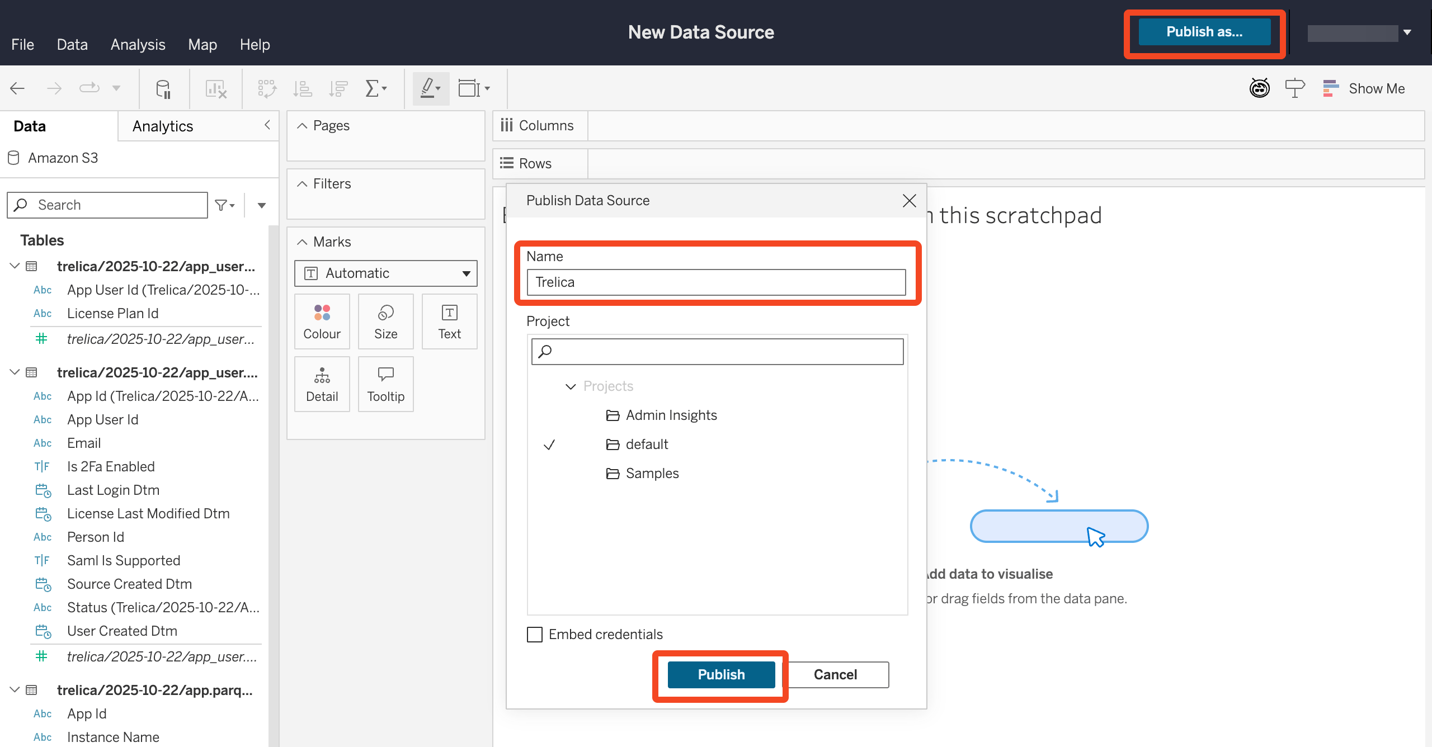Click the Show Me chart icon
This screenshot has height=747, width=1432.
1331,88
